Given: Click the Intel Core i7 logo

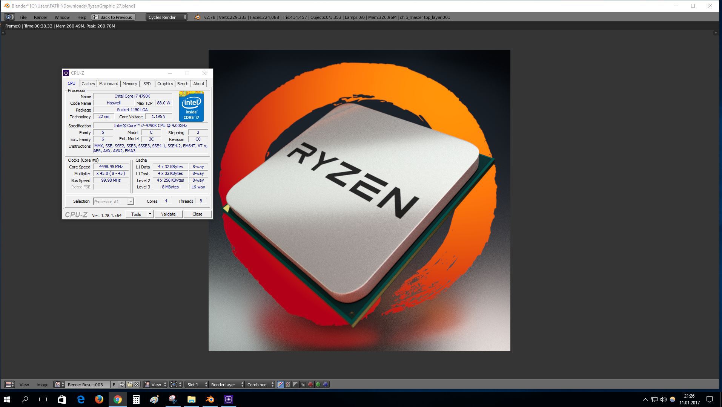Looking at the screenshot, I should pyautogui.click(x=191, y=106).
